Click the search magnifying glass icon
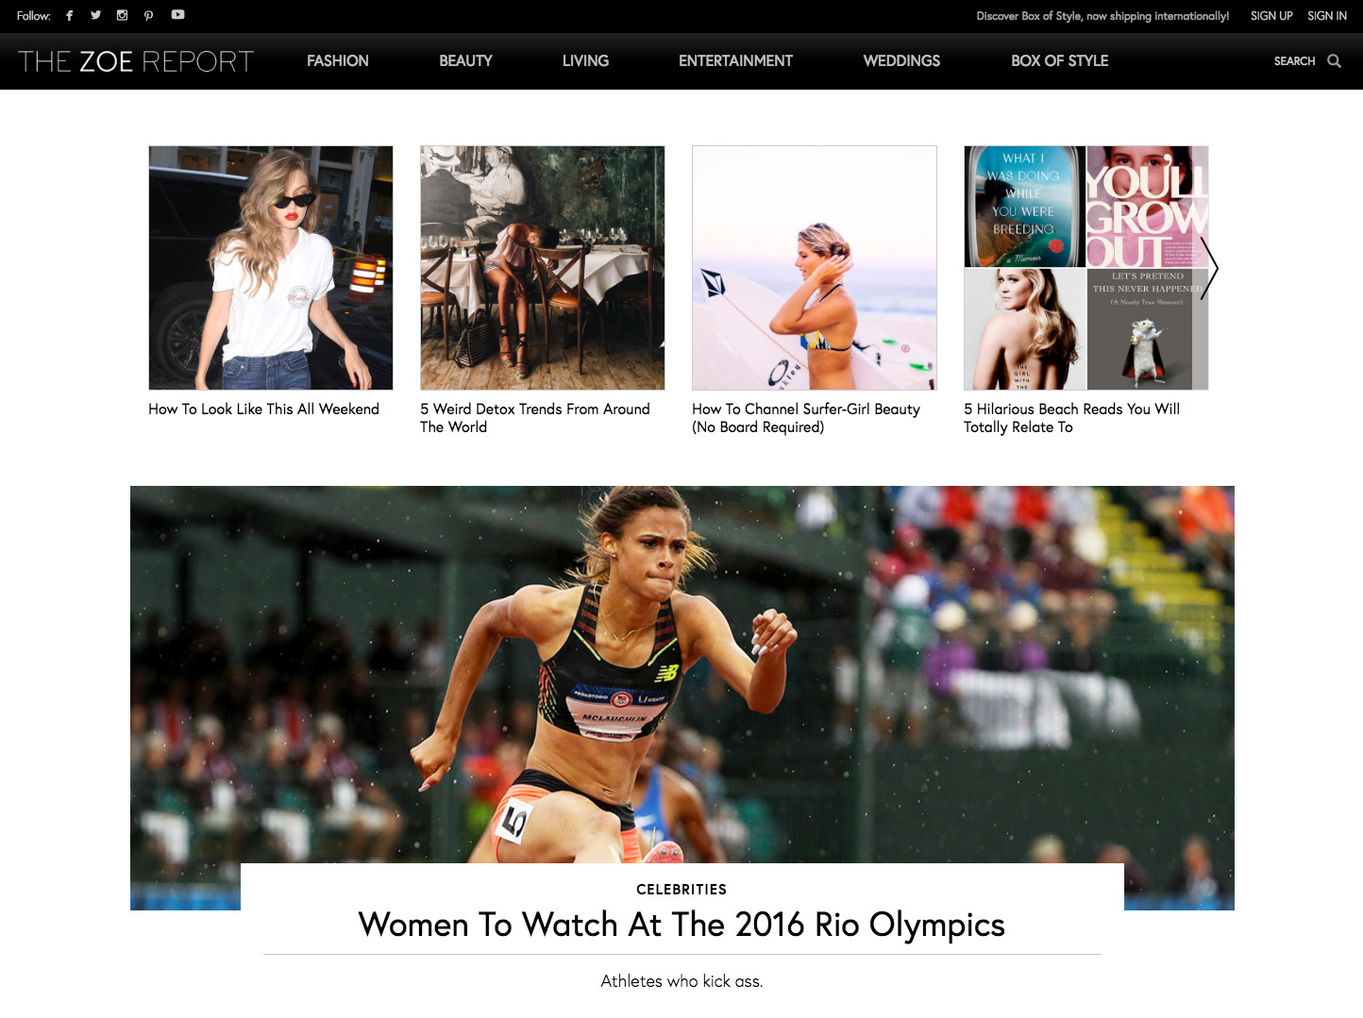Image resolution: width=1363 pixels, height=1018 pixels. pyautogui.click(x=1334, y=61)
